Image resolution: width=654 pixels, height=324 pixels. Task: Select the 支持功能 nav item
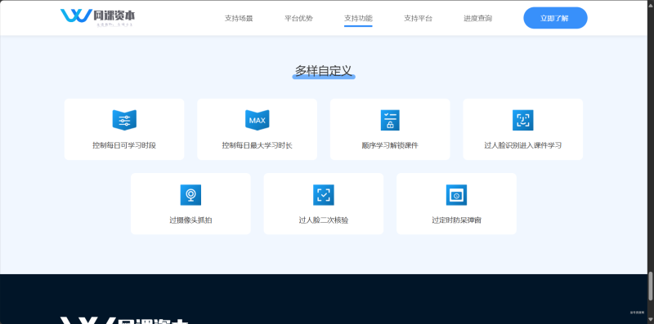pyautogui.click(x=358, y=18)
